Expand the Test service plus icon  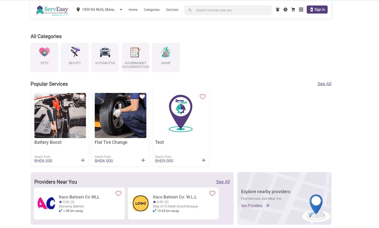[204, 160]
